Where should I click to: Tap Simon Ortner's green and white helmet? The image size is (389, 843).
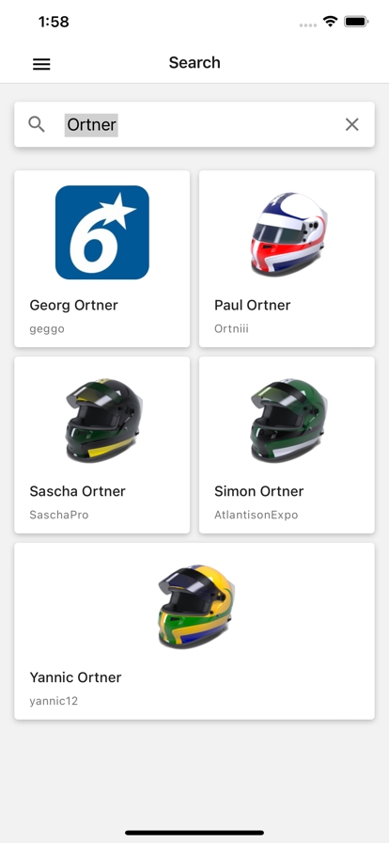click(288, 420)
